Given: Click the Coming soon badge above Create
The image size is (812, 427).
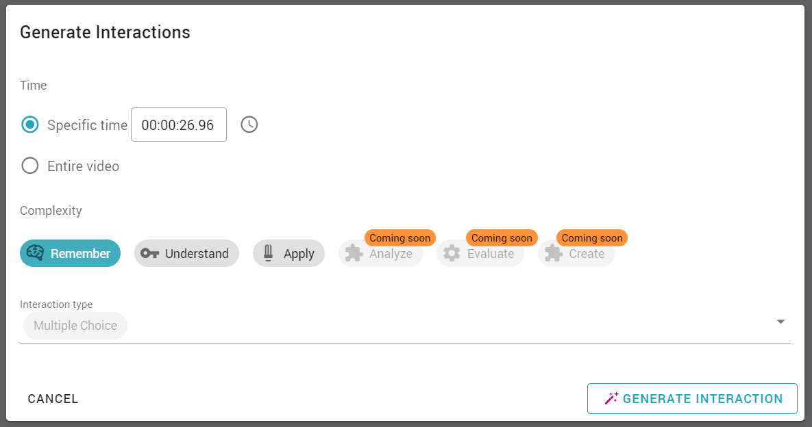Looking at the screenshot, I should [592, 238].
